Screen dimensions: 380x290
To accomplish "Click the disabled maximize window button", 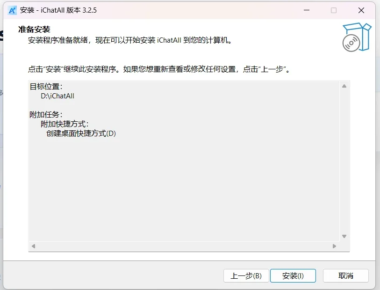I will point(334,10).
